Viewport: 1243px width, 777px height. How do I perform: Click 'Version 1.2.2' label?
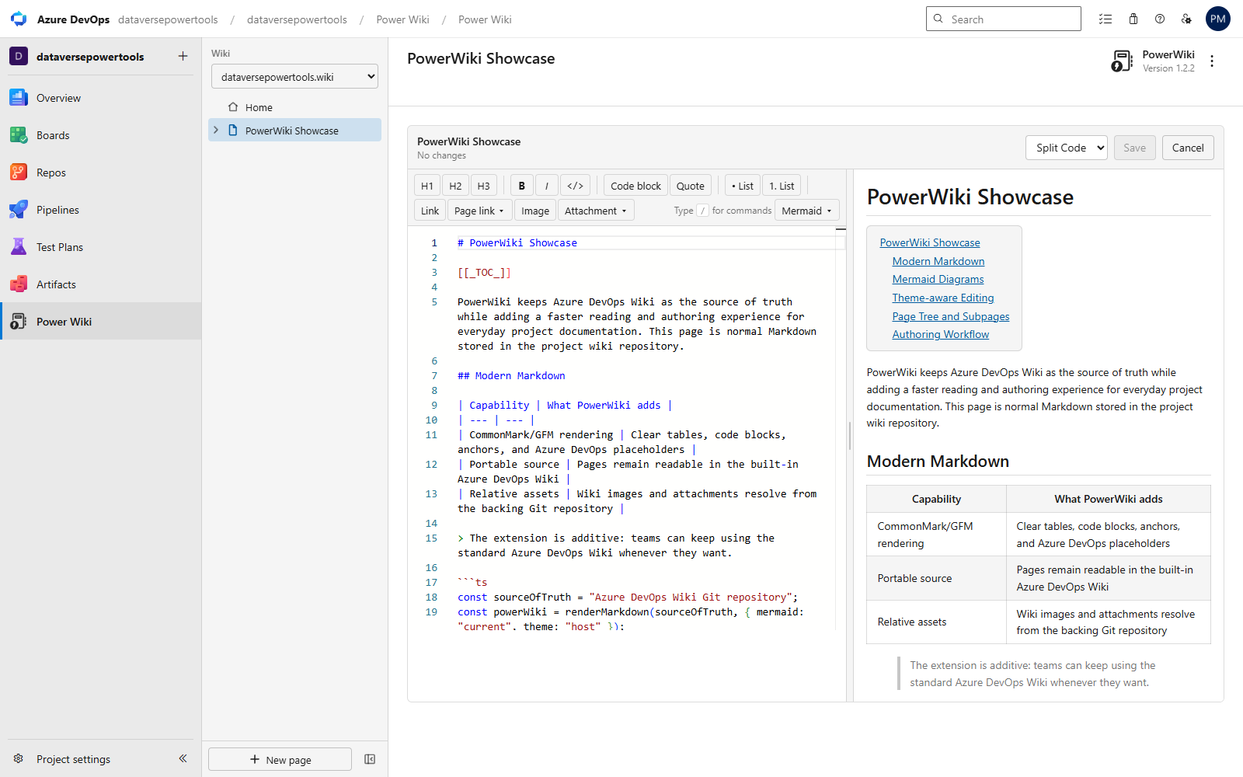point(1168,68)
